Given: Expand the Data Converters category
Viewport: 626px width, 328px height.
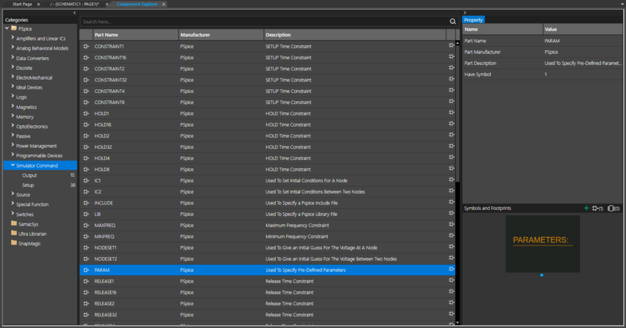Looking at the screenshot, I should point(13,58).
